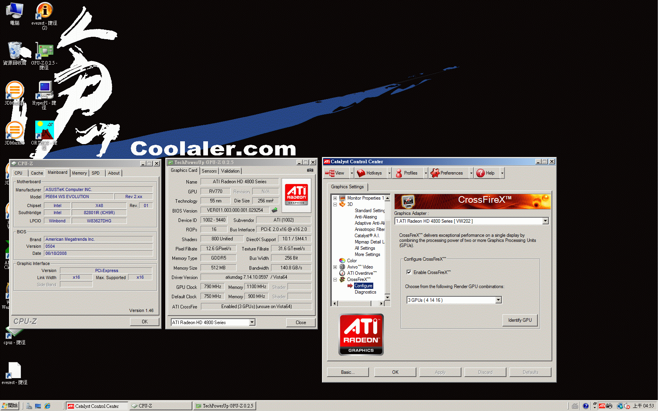Select Standard Settings in the 3D tree

click(x=369, y=211)
